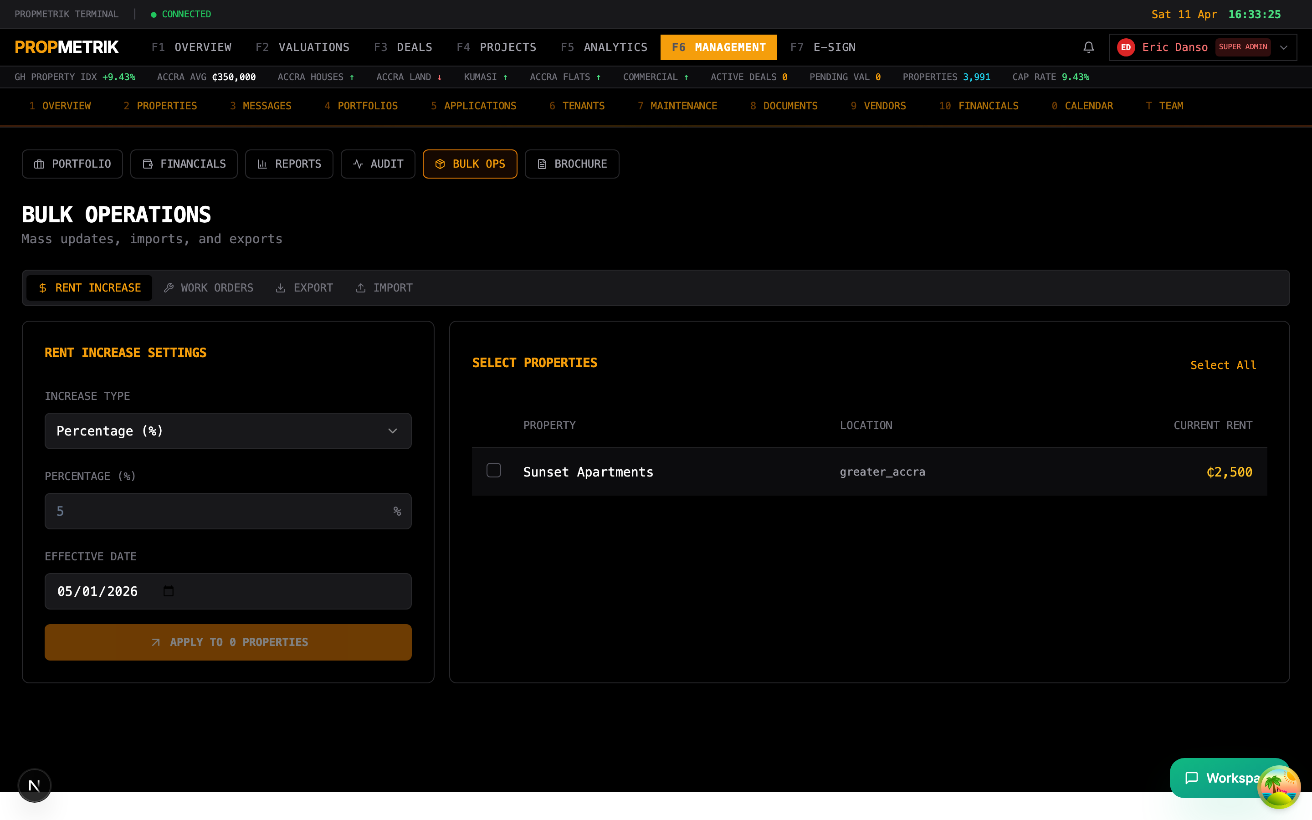Open the Audit activity button
Image resolution: width=1312 pixels, height=820 pixels.
(378, 164)
